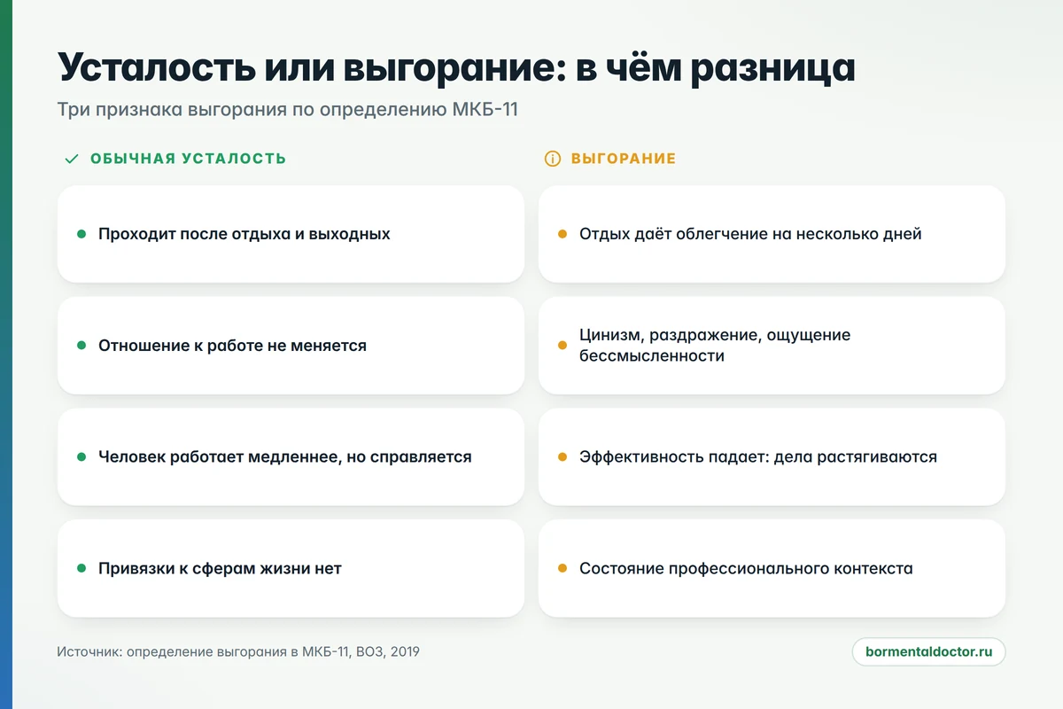The width and height of the screenshot is (1063, 709).
Task: Open the bormentaldoctor.ru link badge
Action: pyautogui.click(x=928, y=651)
